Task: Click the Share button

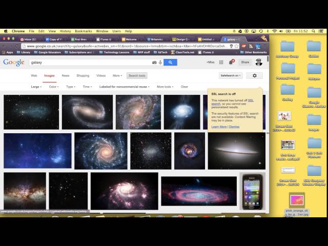Action: 245,62
